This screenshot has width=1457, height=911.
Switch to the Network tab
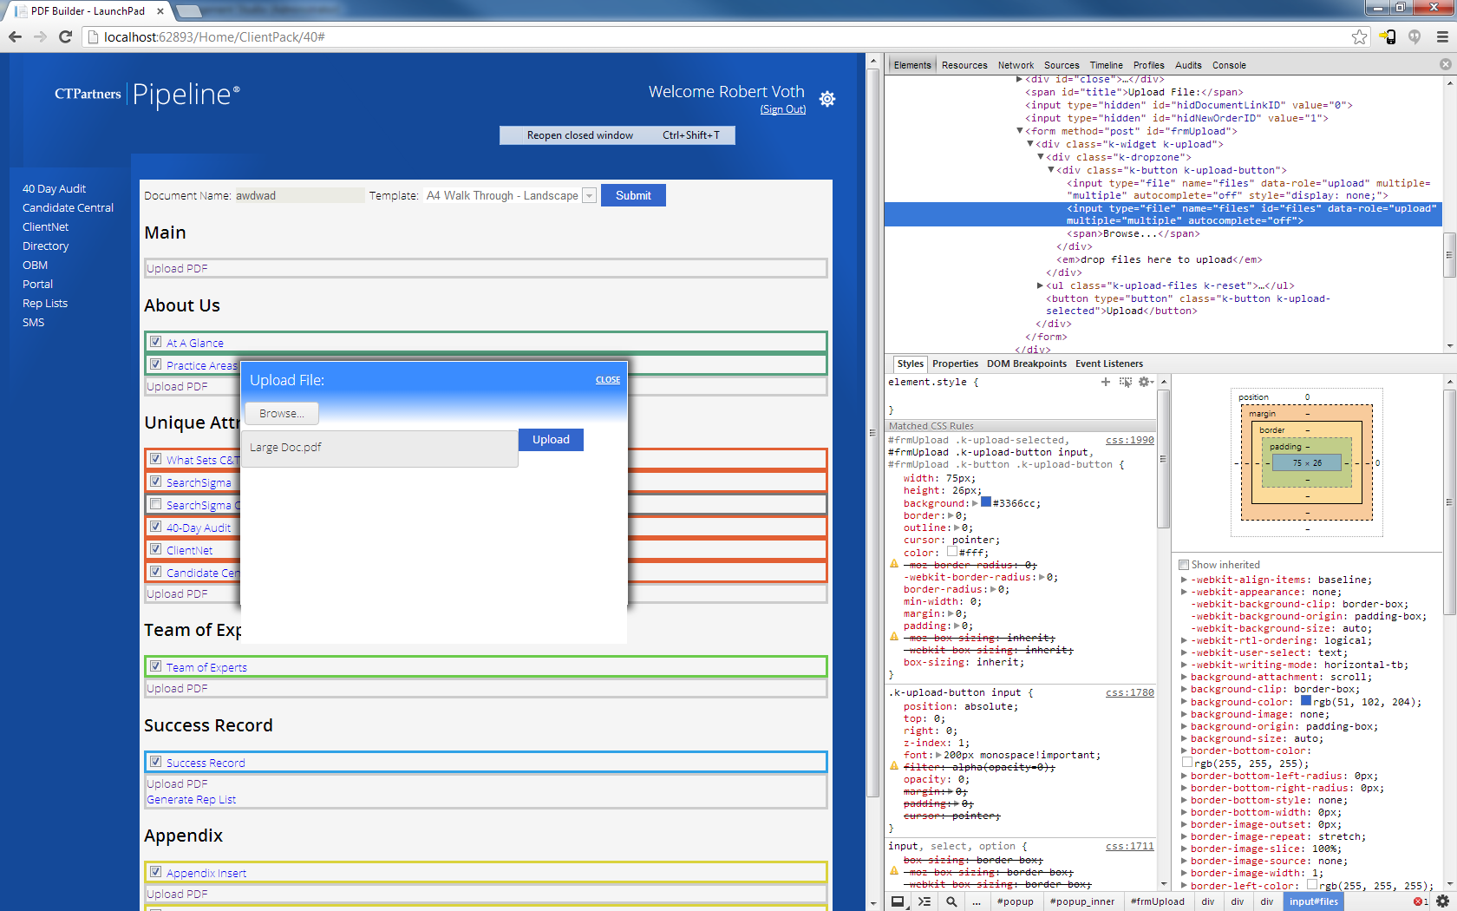[1016, 65]
